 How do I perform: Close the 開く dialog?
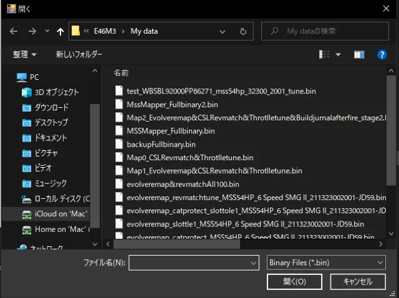point(386,8)
